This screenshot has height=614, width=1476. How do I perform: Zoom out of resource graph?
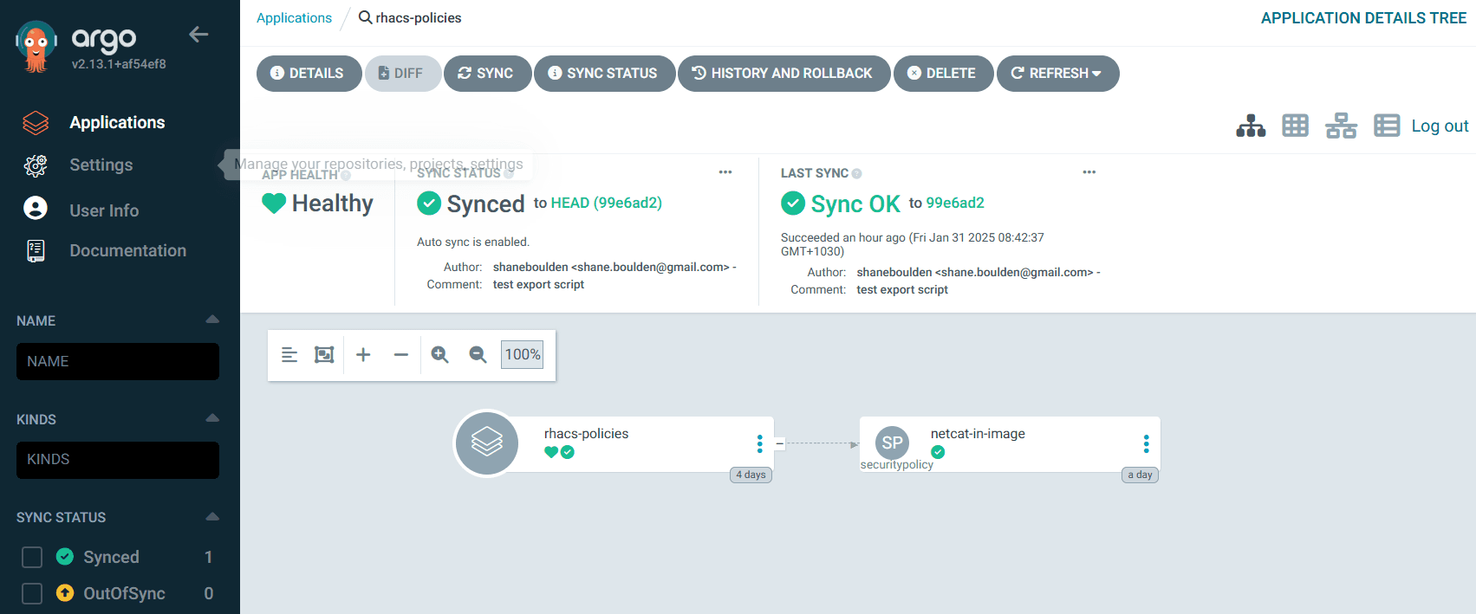(x=478, y=354)
